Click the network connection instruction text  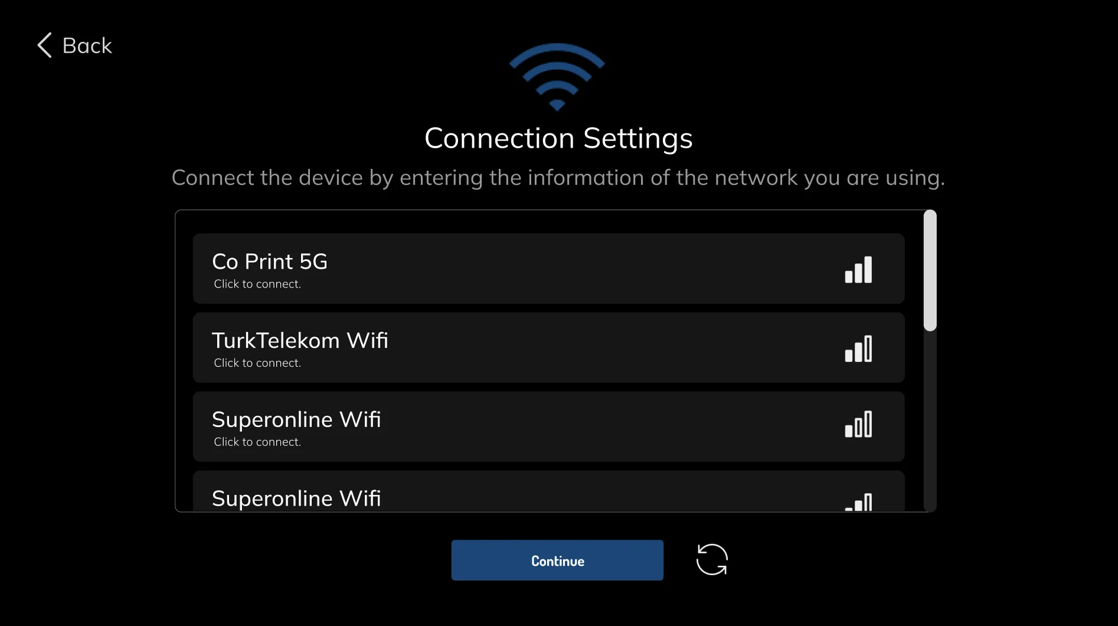click(558, 178)
